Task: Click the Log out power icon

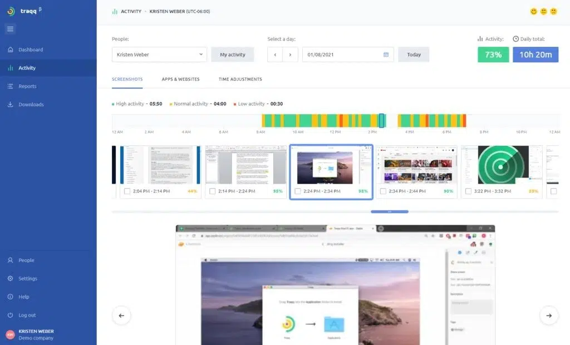Action: click(10, 315)
